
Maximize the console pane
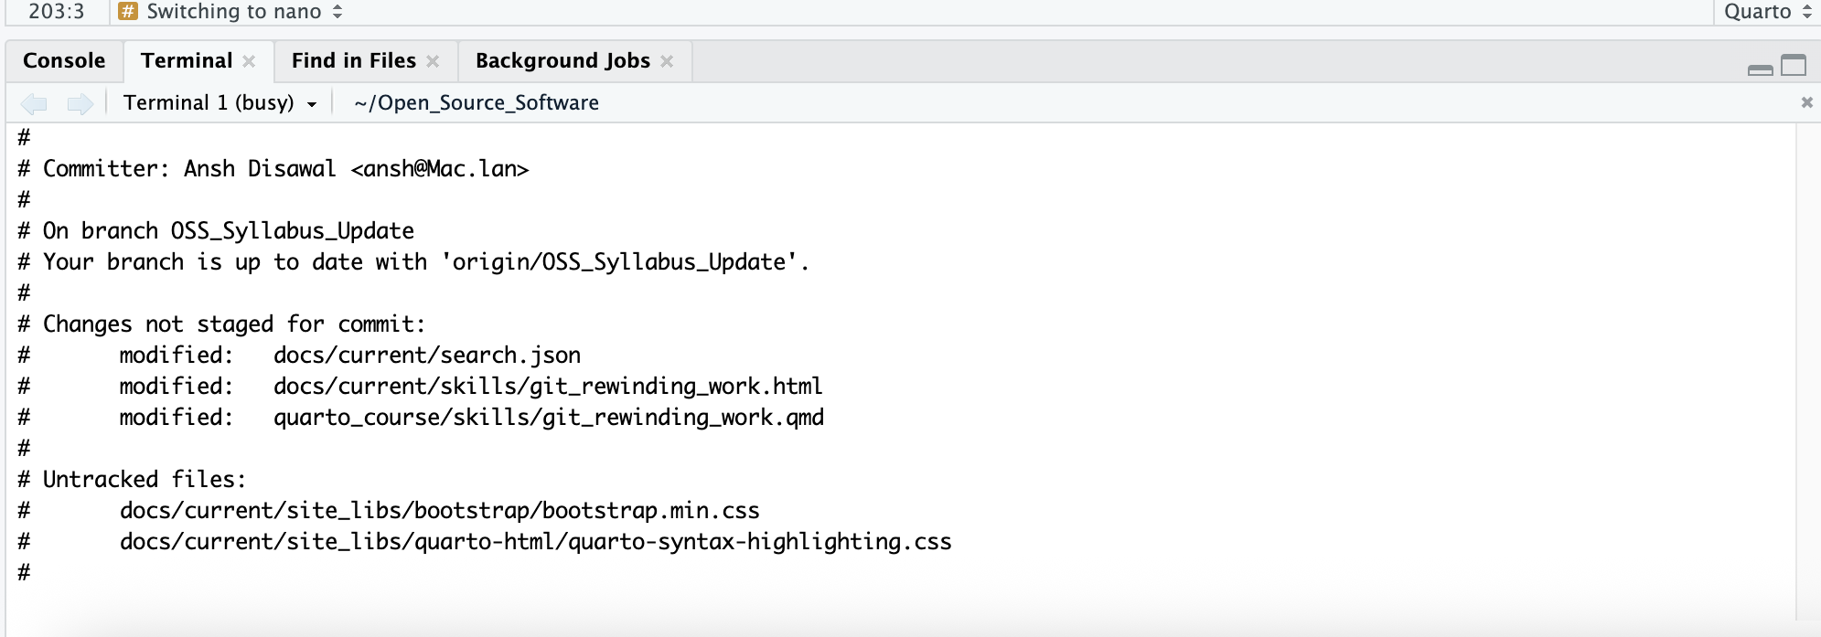pyautogui.click(x=1794, y=65)
